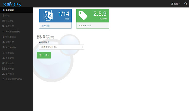Click XOOPS 2.5.9 text in green card footer
Image resolution: width=189 pixels, height=111 pixels.
[x=85, y=26]
